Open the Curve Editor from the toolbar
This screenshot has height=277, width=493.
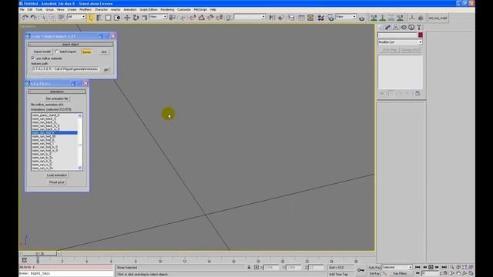point(301,18)
